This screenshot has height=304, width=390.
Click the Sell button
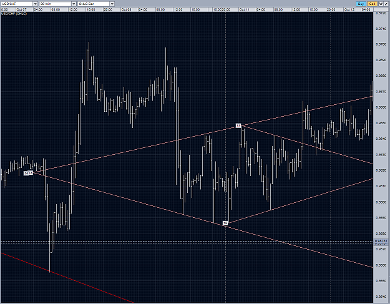pos(372,4)
